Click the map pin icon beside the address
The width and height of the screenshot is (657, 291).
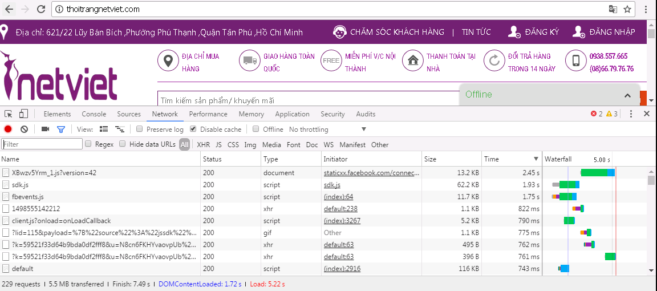click(4, 33)
